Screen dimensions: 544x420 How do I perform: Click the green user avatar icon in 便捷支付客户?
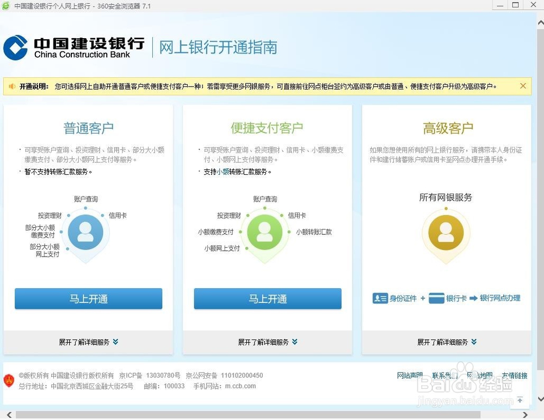point(265,232)
